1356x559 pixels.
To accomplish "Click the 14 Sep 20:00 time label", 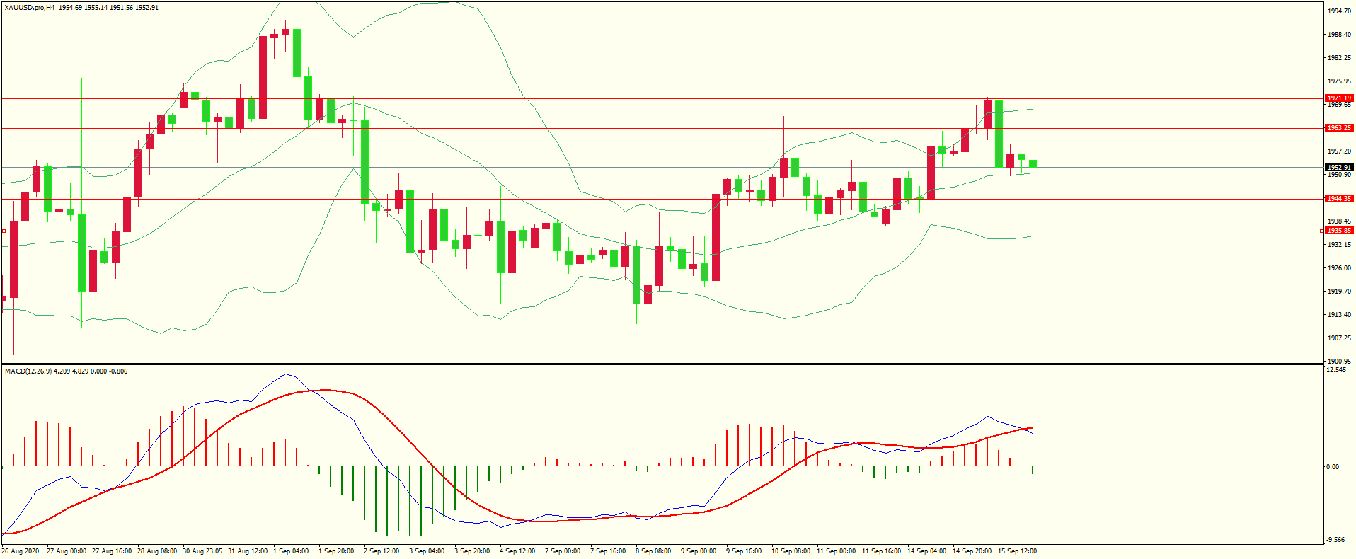I will pyautogui.click(x=972, y=551).
